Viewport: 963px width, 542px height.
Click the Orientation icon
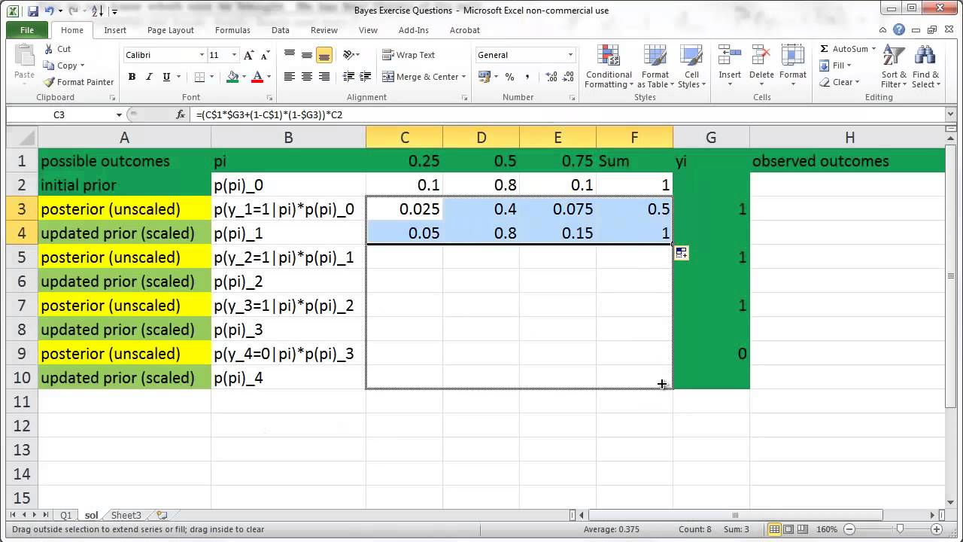(349, 55)
